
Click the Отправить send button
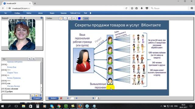pos(37,98)
